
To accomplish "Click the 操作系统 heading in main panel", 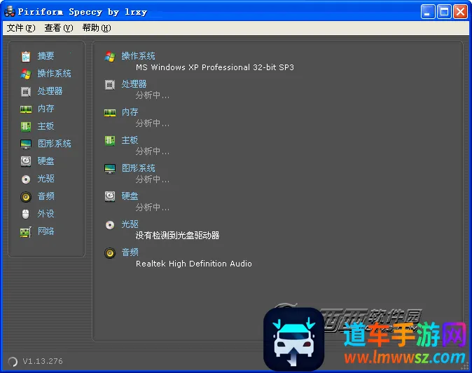I will click(x=138, y=56).
